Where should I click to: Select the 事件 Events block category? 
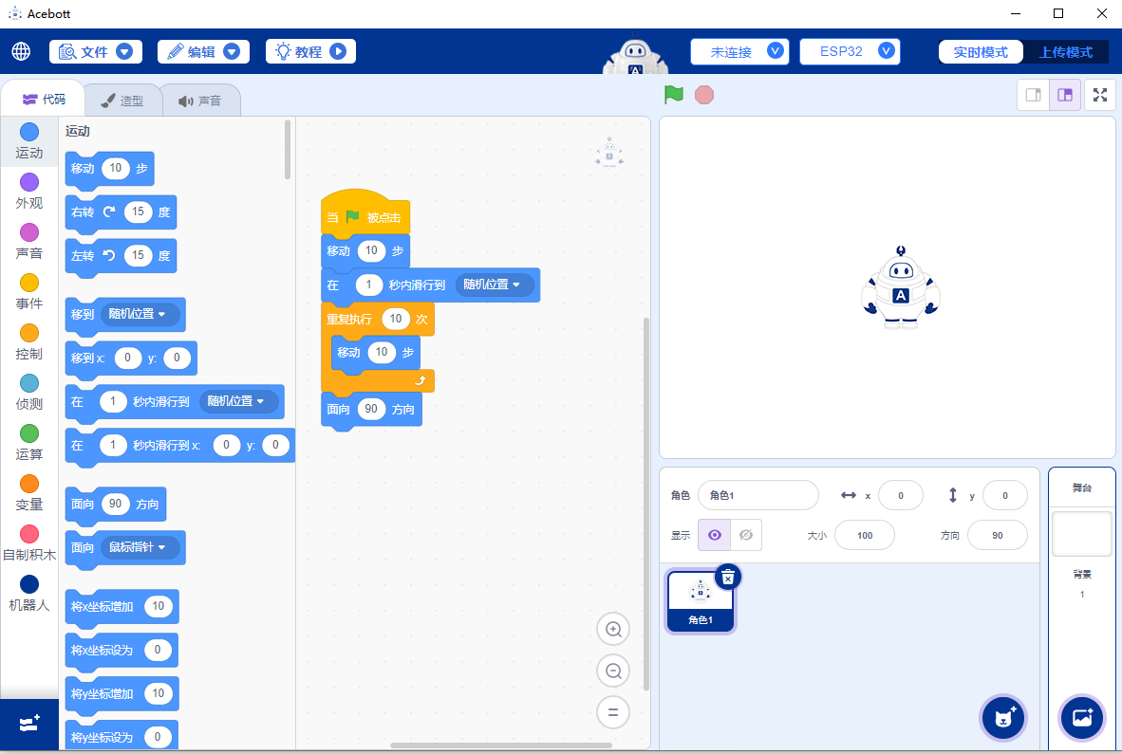28,291
